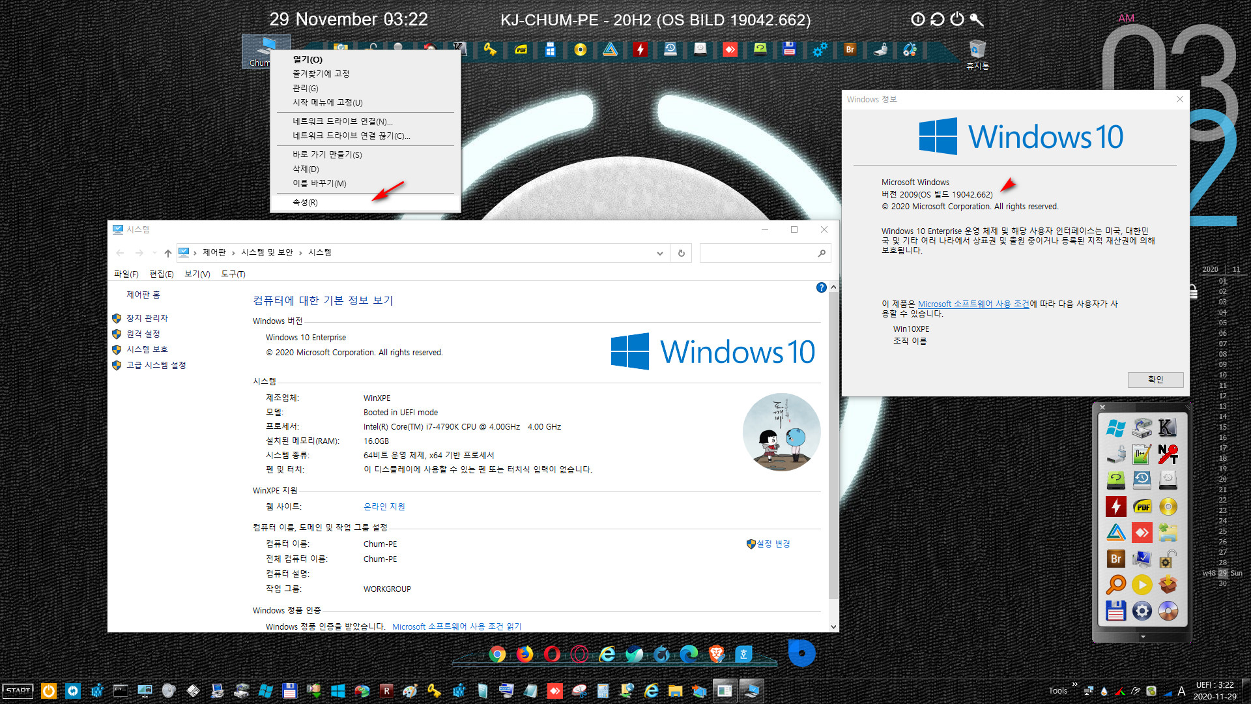1251x704 pixels.
Task: Open AnyDesk icon in top dock
Action: (x=730, y=49)
